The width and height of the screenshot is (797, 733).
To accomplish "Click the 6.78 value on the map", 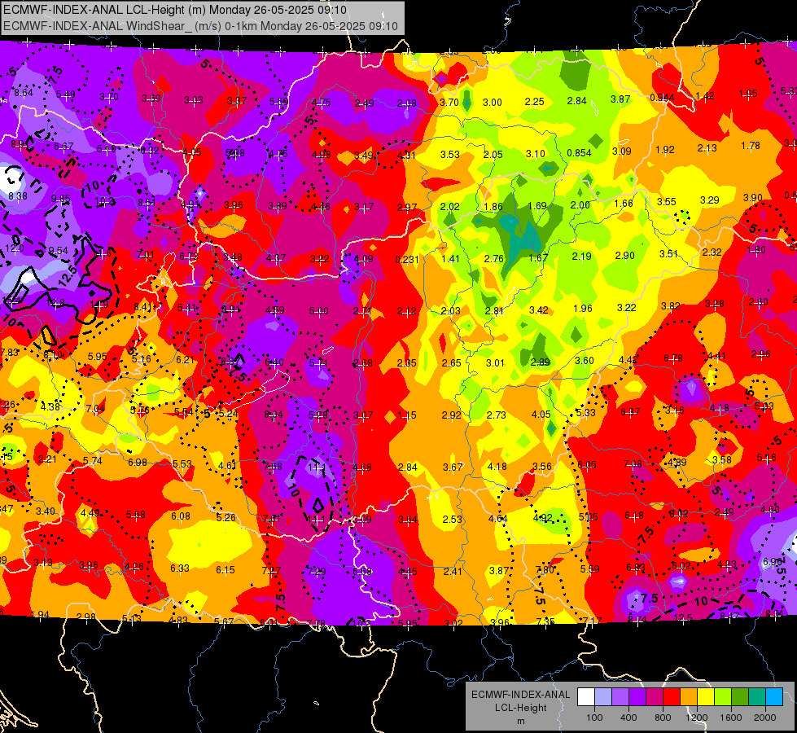I will pyautogui.click(x=673, y=358).
